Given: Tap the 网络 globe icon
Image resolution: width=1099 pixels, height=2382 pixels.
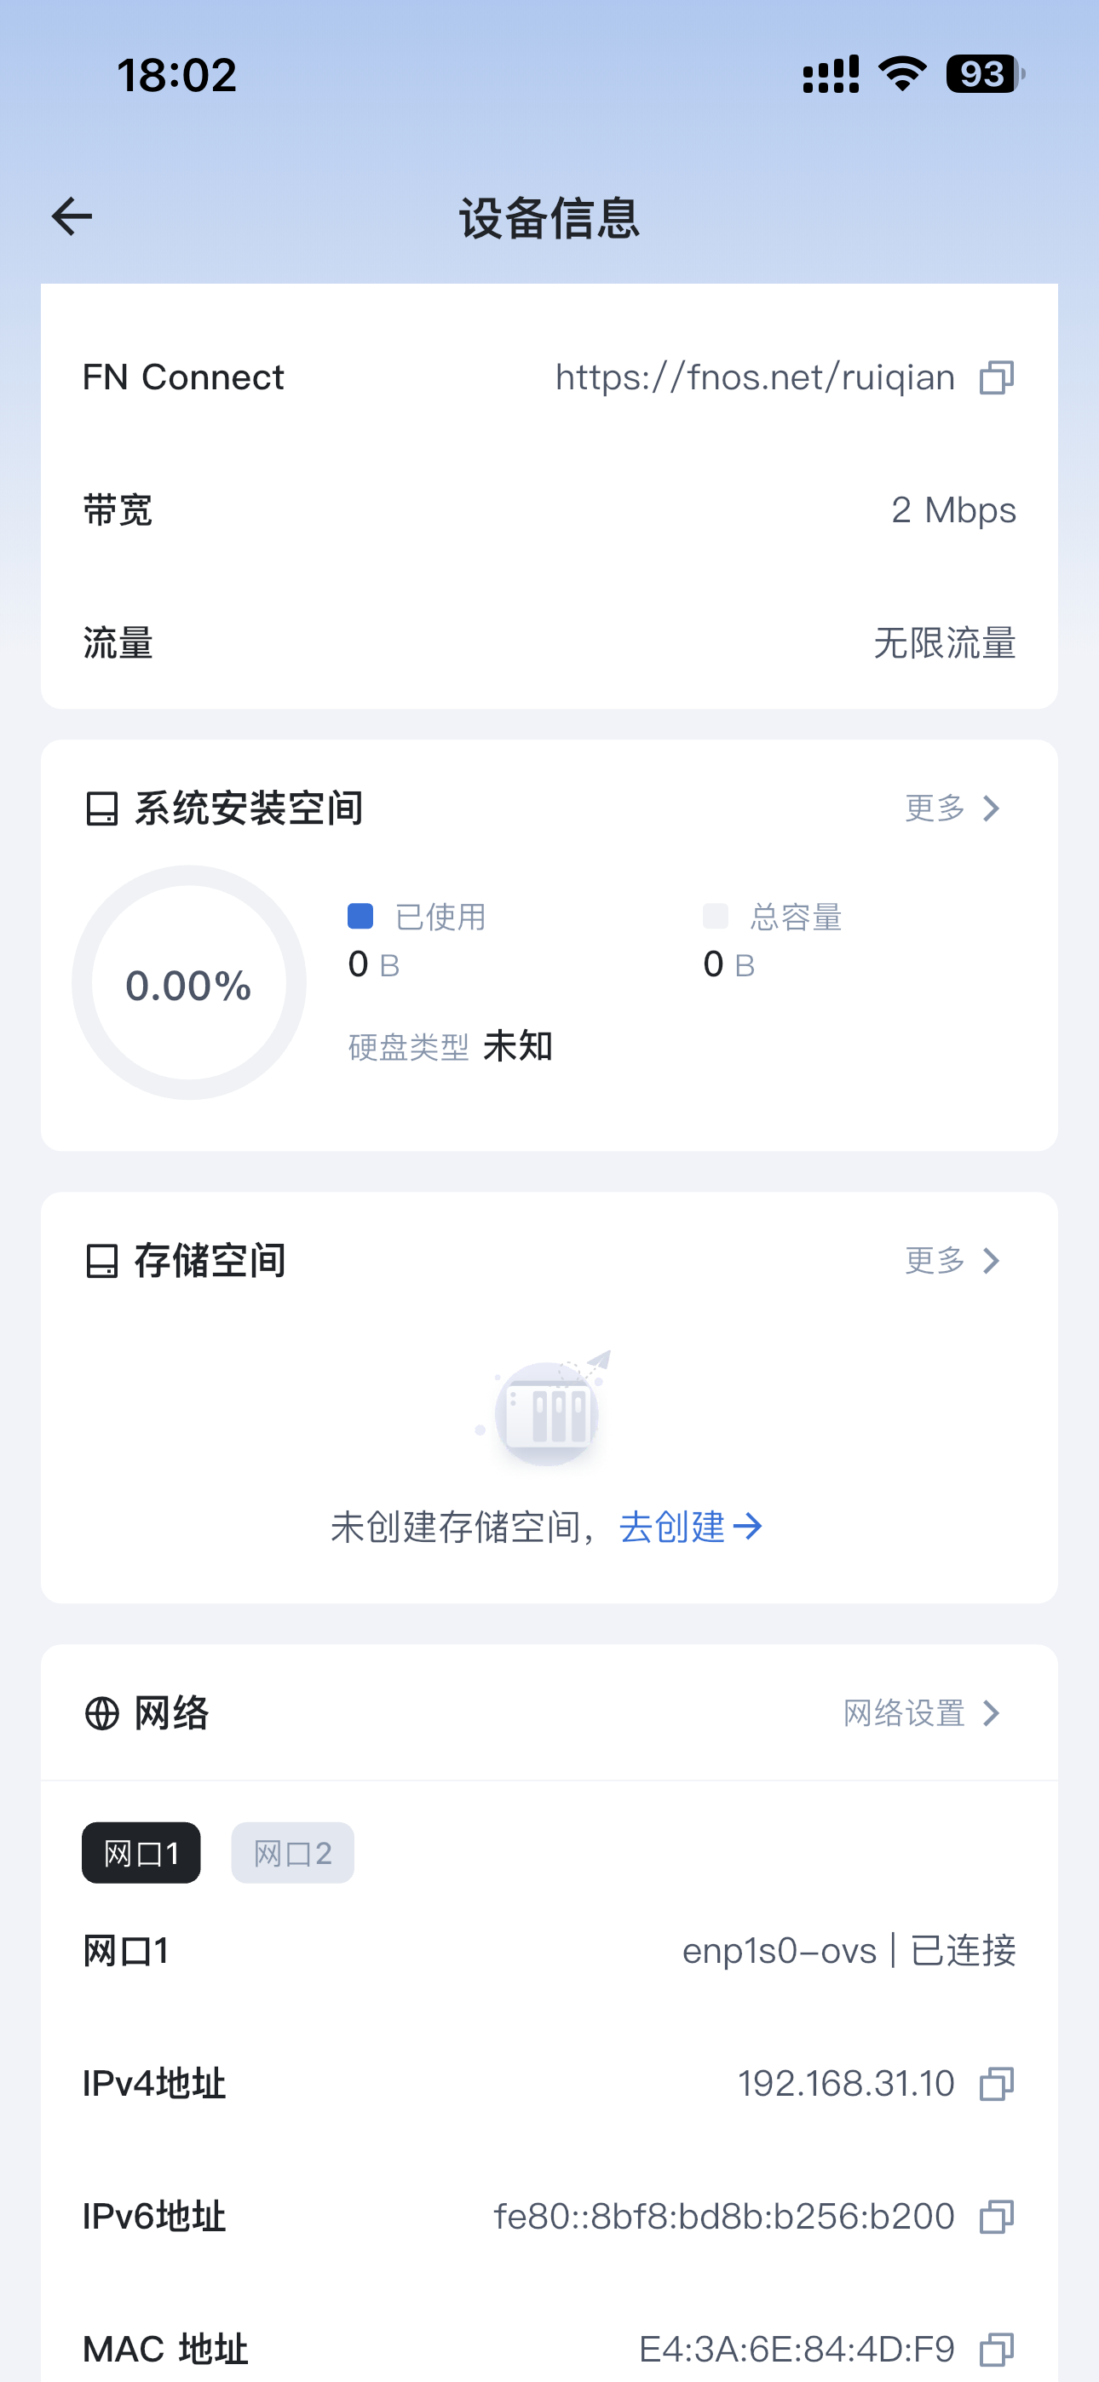Looking at the screenshot, I should tap(101, 1713).
